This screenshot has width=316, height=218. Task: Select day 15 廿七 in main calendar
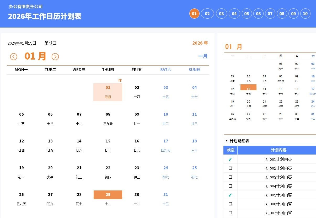pyautogui.click(x=108, y=146)
